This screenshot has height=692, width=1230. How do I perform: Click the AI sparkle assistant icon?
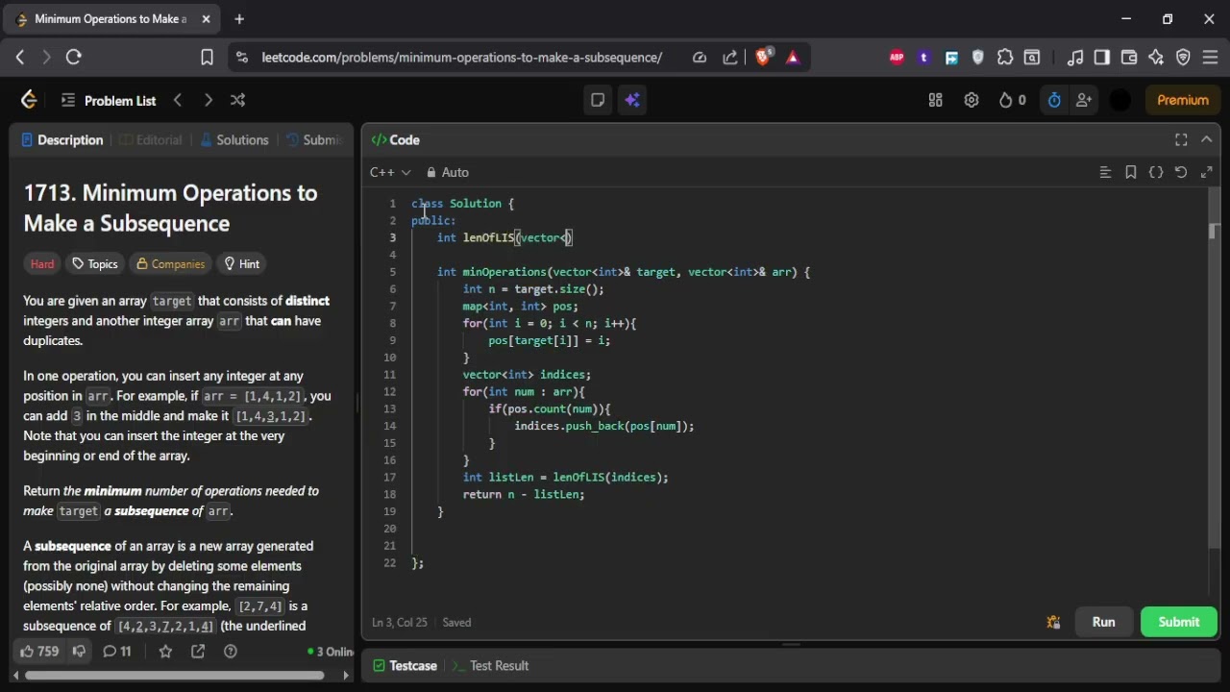tap(631, 100)
